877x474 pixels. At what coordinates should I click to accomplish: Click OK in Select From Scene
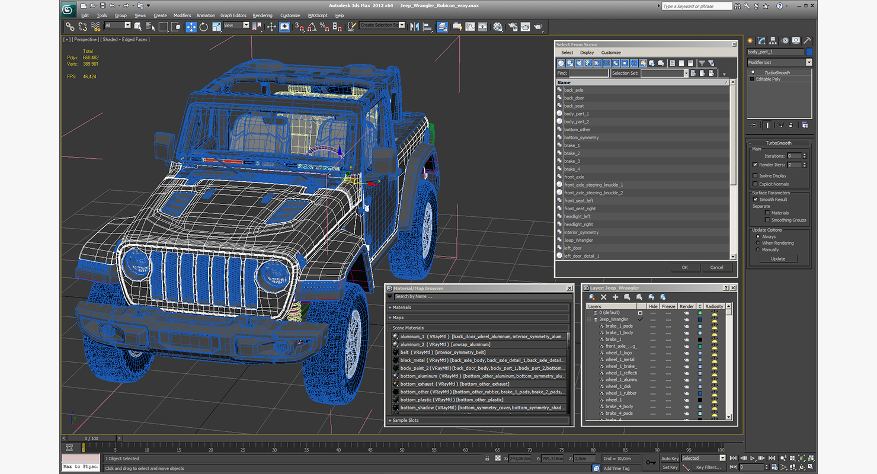click(684, 267)
